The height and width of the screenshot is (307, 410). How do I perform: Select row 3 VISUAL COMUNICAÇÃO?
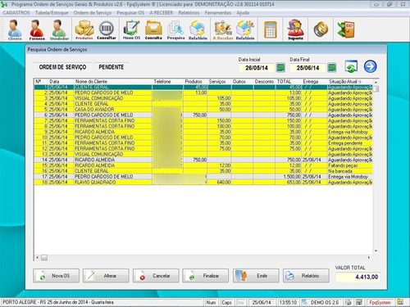(x=203, y=98)
